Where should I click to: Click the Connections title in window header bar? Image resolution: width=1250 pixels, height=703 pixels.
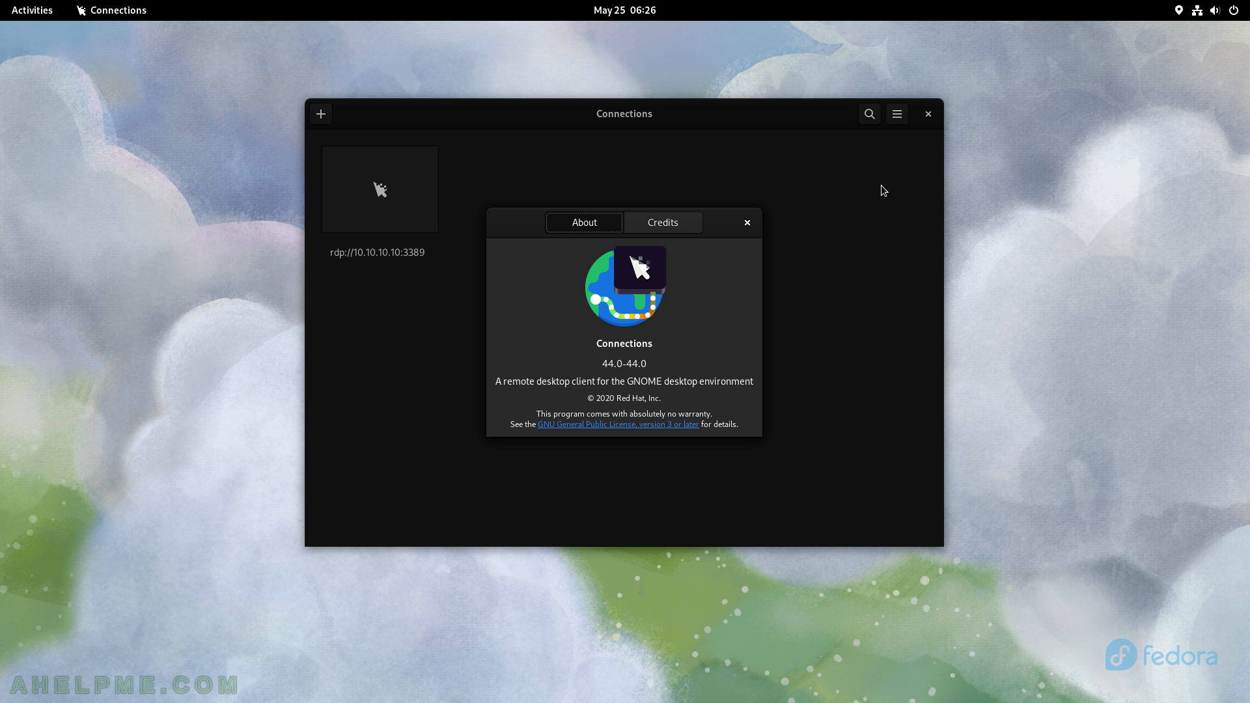pyautogui.click(x=624, y=114)
